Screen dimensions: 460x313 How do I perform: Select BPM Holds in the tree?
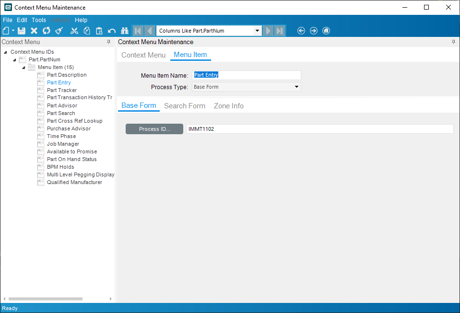pos(60,167)
